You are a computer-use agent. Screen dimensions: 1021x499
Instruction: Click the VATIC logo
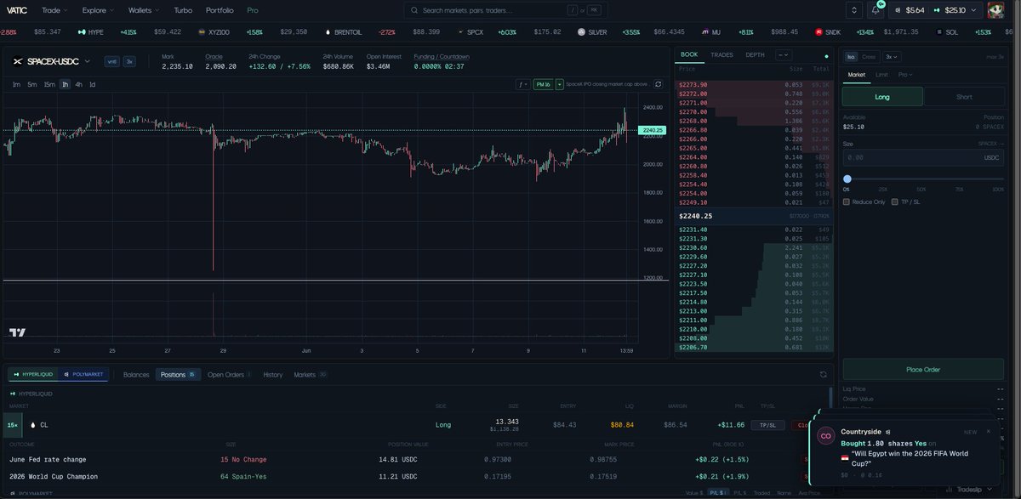[17, 10]
